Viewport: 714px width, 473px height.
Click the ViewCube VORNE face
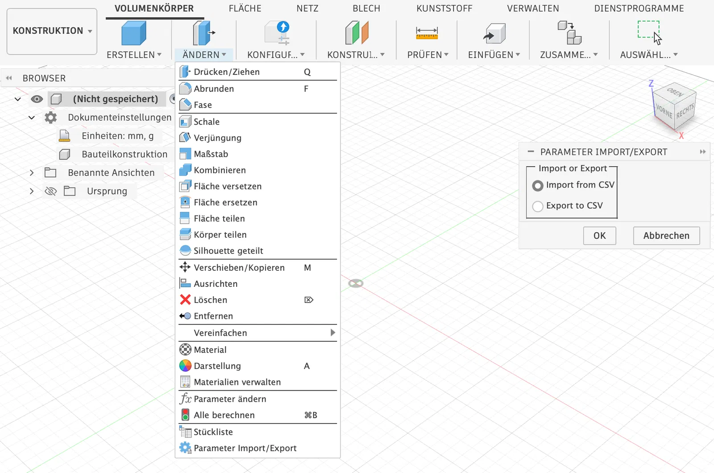(664, 111)
